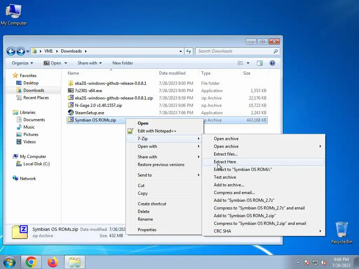
Task: Open recent pages dropdown arrow
Action: tap(28, 51)
